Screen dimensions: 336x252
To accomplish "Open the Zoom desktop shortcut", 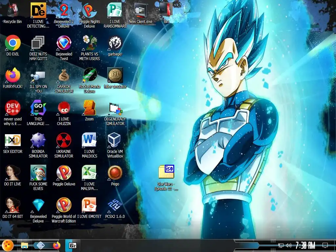I will click(x=89, y=111).
